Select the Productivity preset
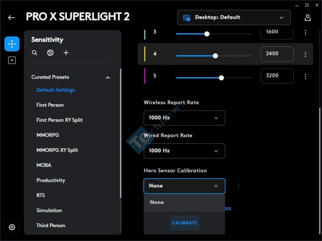 coord(51,180)
